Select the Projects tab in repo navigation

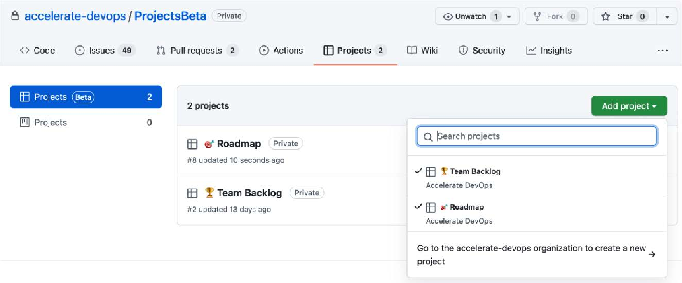tap(355, 50)
